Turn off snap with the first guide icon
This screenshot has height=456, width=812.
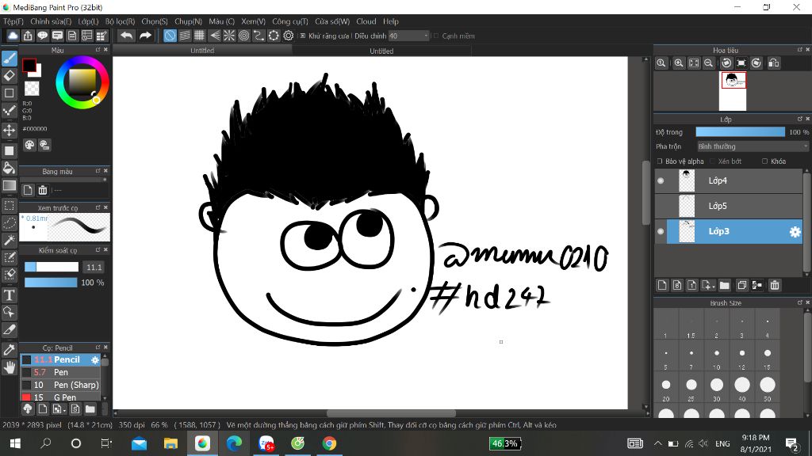(x=170, y=36)
